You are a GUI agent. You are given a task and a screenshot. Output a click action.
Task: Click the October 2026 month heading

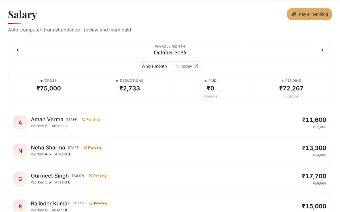170,52
